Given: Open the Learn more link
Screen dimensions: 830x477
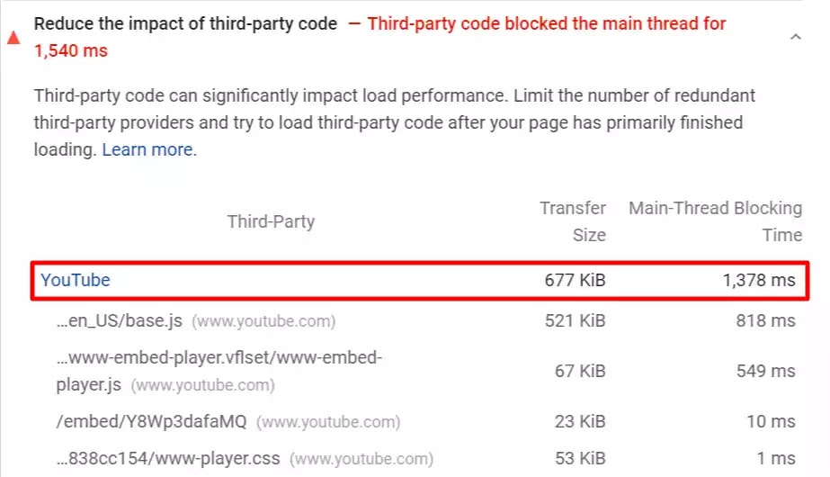Looking at the screenshot, I should tap(149, 149).
